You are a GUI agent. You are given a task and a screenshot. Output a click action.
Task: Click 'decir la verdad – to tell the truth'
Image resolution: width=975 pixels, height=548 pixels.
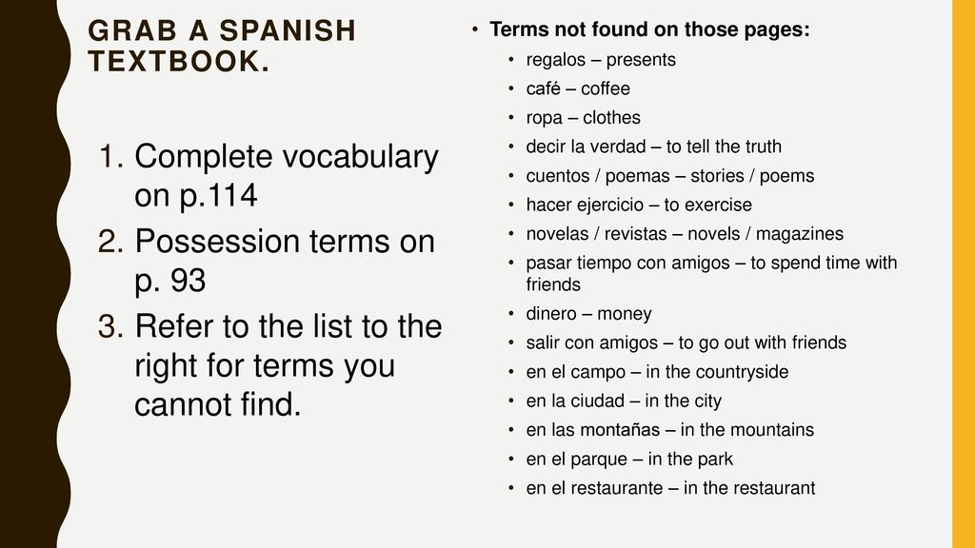(x=653, y=147)
